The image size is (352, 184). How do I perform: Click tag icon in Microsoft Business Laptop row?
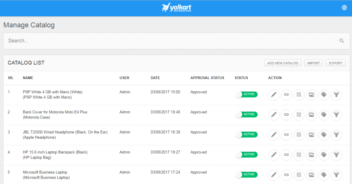324,175
